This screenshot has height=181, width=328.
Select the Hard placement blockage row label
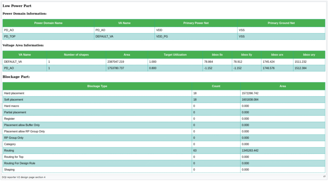pos(14,93)
